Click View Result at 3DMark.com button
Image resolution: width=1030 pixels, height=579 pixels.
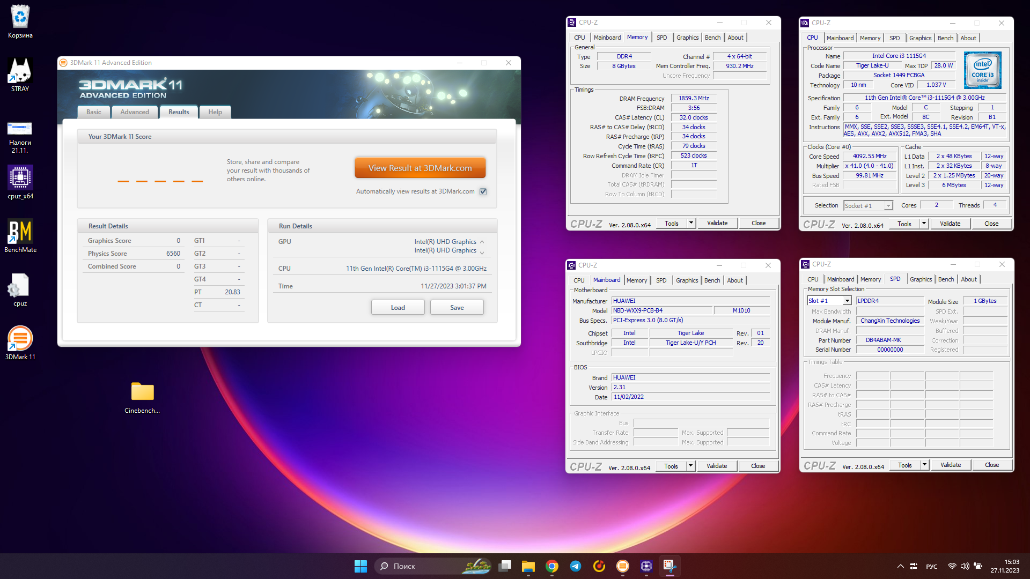[420, 168]
